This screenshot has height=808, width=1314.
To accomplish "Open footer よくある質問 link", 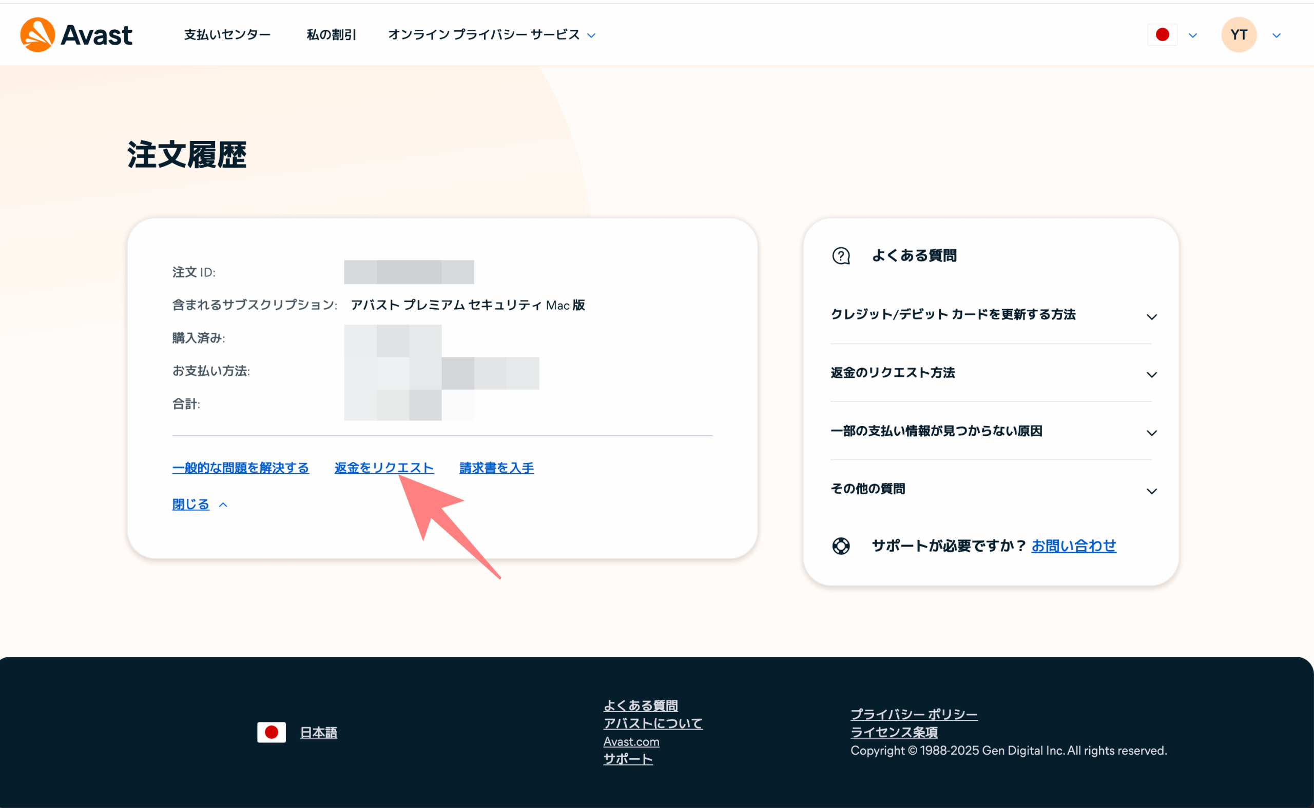I will [641, 706].
